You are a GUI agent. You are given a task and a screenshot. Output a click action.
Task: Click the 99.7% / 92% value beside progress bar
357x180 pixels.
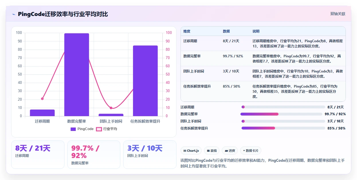[335, 114]
